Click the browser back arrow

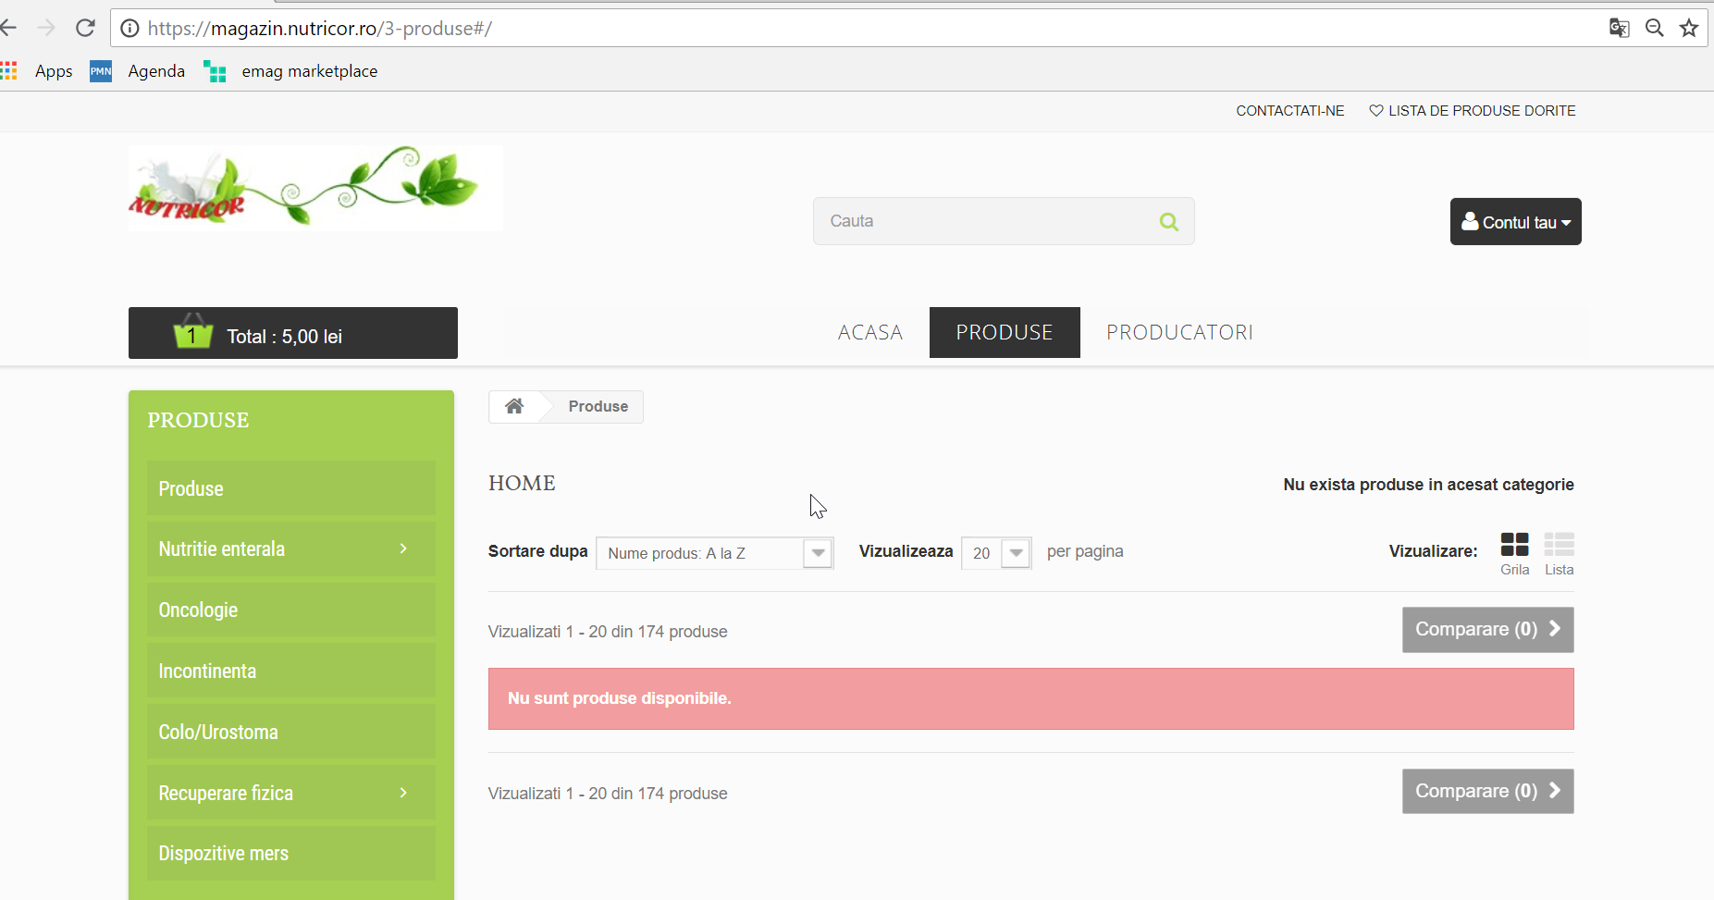tap(8, 28)
